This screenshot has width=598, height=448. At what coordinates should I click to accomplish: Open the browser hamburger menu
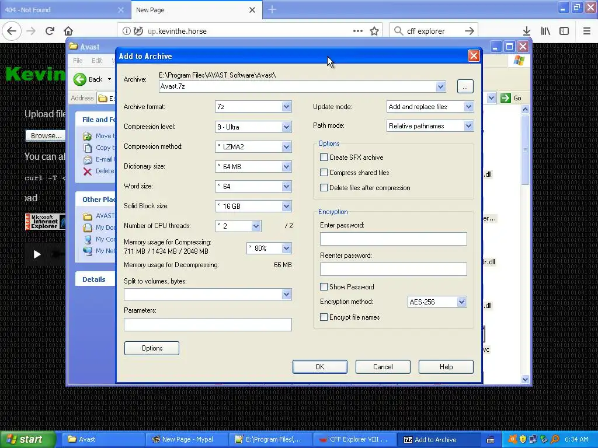point(586,31)
